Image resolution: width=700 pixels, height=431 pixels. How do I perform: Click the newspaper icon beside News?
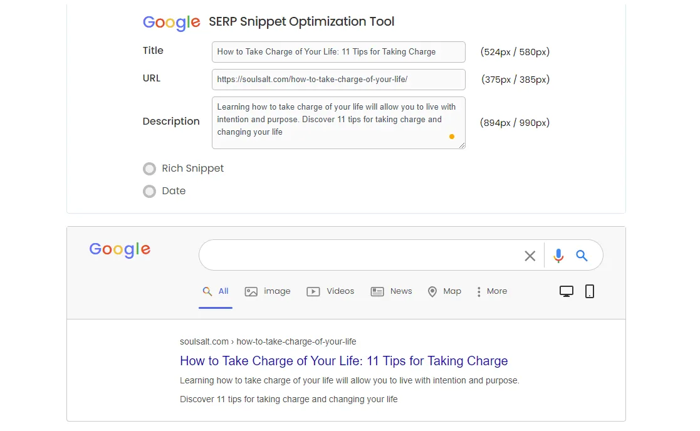377,291
